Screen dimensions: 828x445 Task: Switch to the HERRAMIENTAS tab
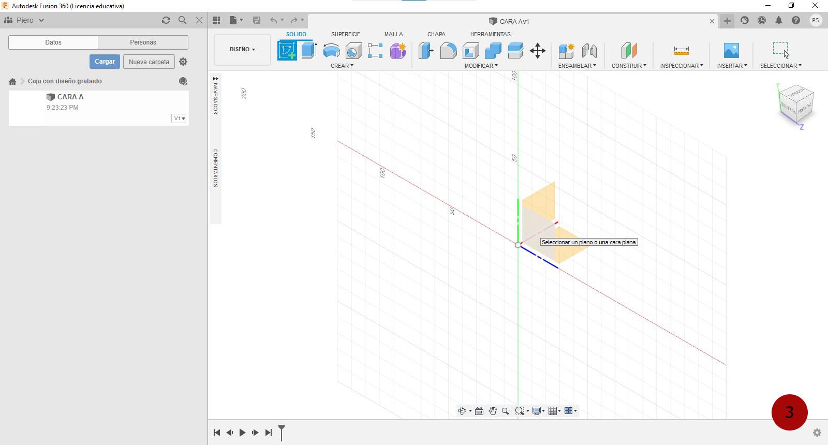tap(490, 34)
